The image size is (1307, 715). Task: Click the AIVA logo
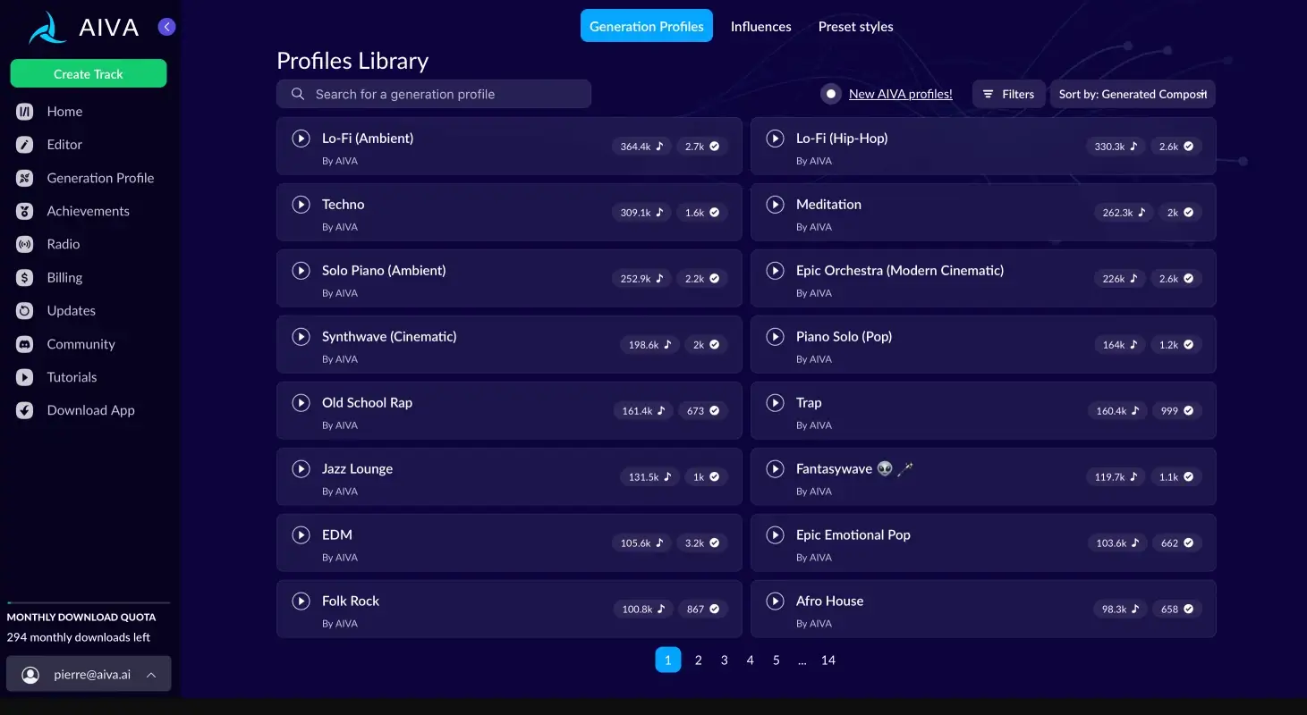tap(83, 28)
